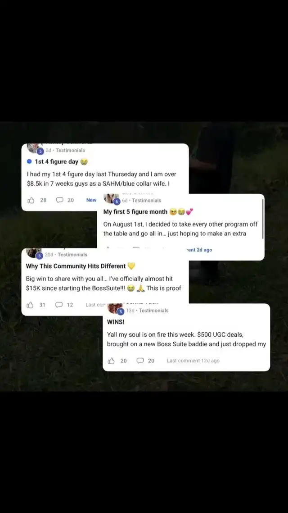The width and height of the screenshot is (288, 513).
Task: Click the level 5 badge on the 2d post
Action: pyautogui.click(x=40, y=151)
